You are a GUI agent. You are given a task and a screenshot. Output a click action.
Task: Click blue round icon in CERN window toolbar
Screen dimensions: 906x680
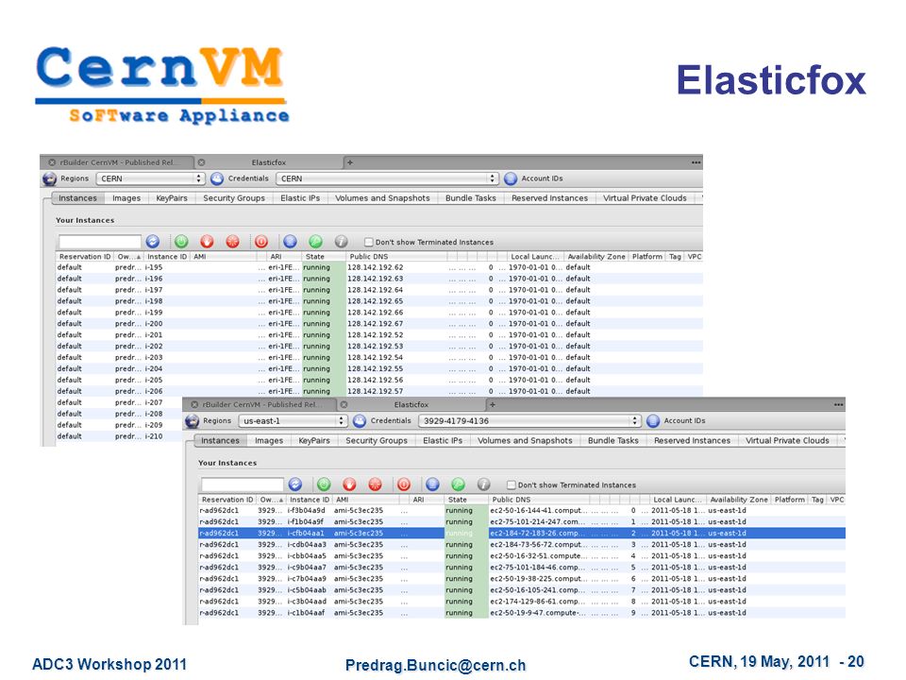click(x=290, y=242)
